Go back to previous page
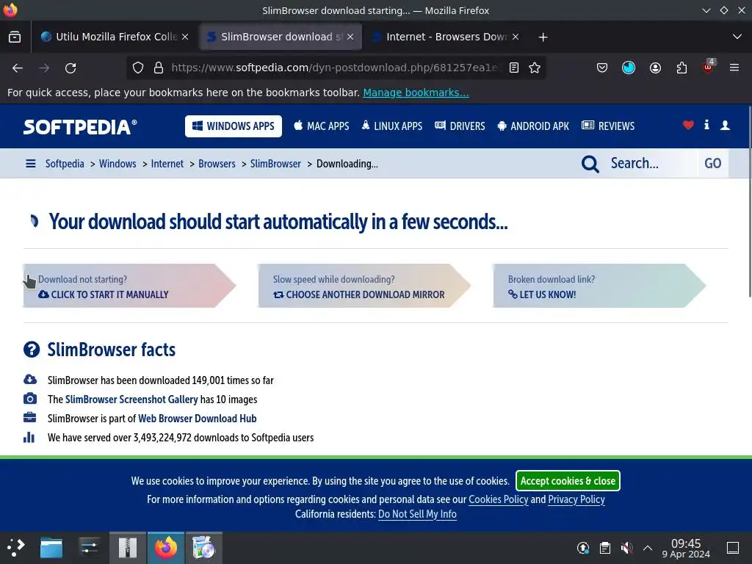Viewport: 752px width, 564px height. [x=18, y=68]
